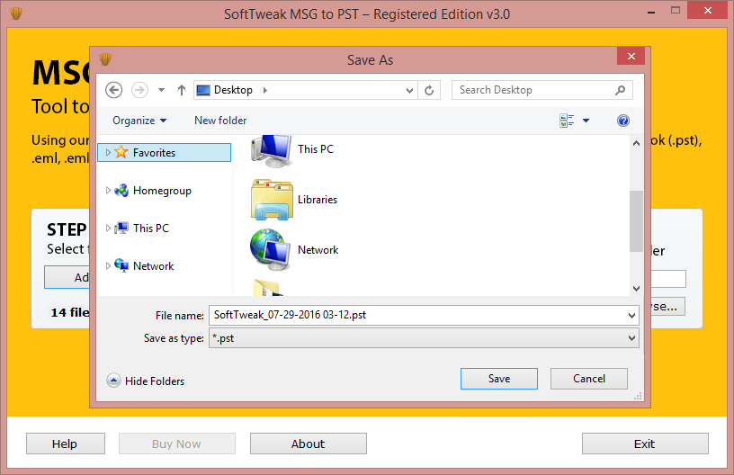Expand the Network tree node
Viewport: 734px width, 475px height.
pos(108,266)
